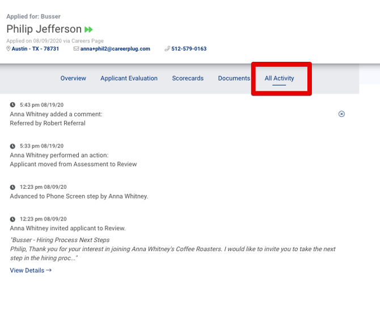Screen dimensions: 380x309
Task: Open View Details for the invitation message
Action: click(31, 270)
